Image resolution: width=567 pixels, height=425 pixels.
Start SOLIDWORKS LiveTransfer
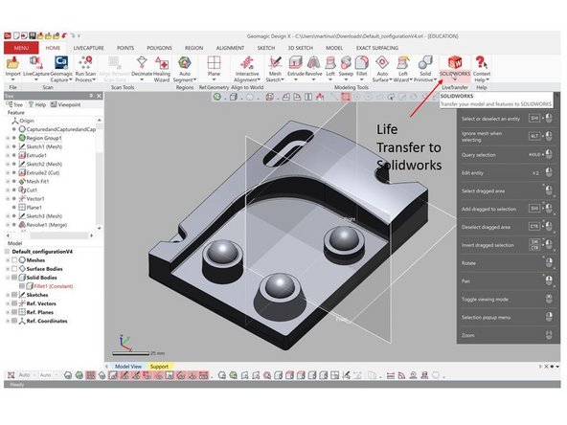pos(455,63)
